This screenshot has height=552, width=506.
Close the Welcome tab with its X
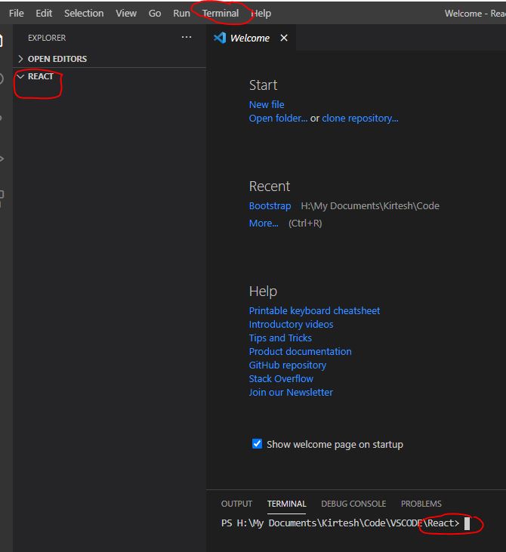click(284, 38)
